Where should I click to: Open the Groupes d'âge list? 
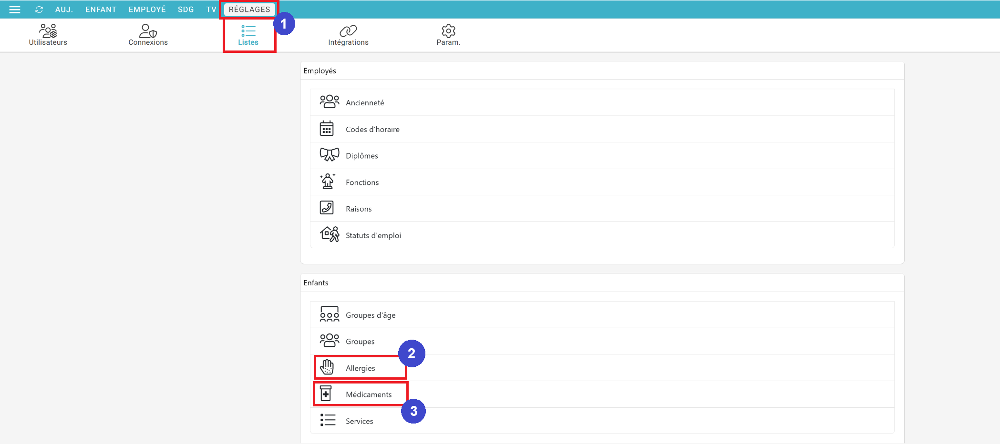[x=370, y=315]
